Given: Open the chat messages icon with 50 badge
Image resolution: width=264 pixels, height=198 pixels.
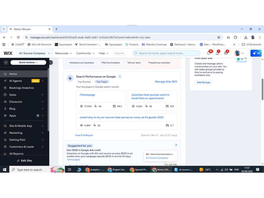Looking at the screenshot, I should (x=209, y=53).
